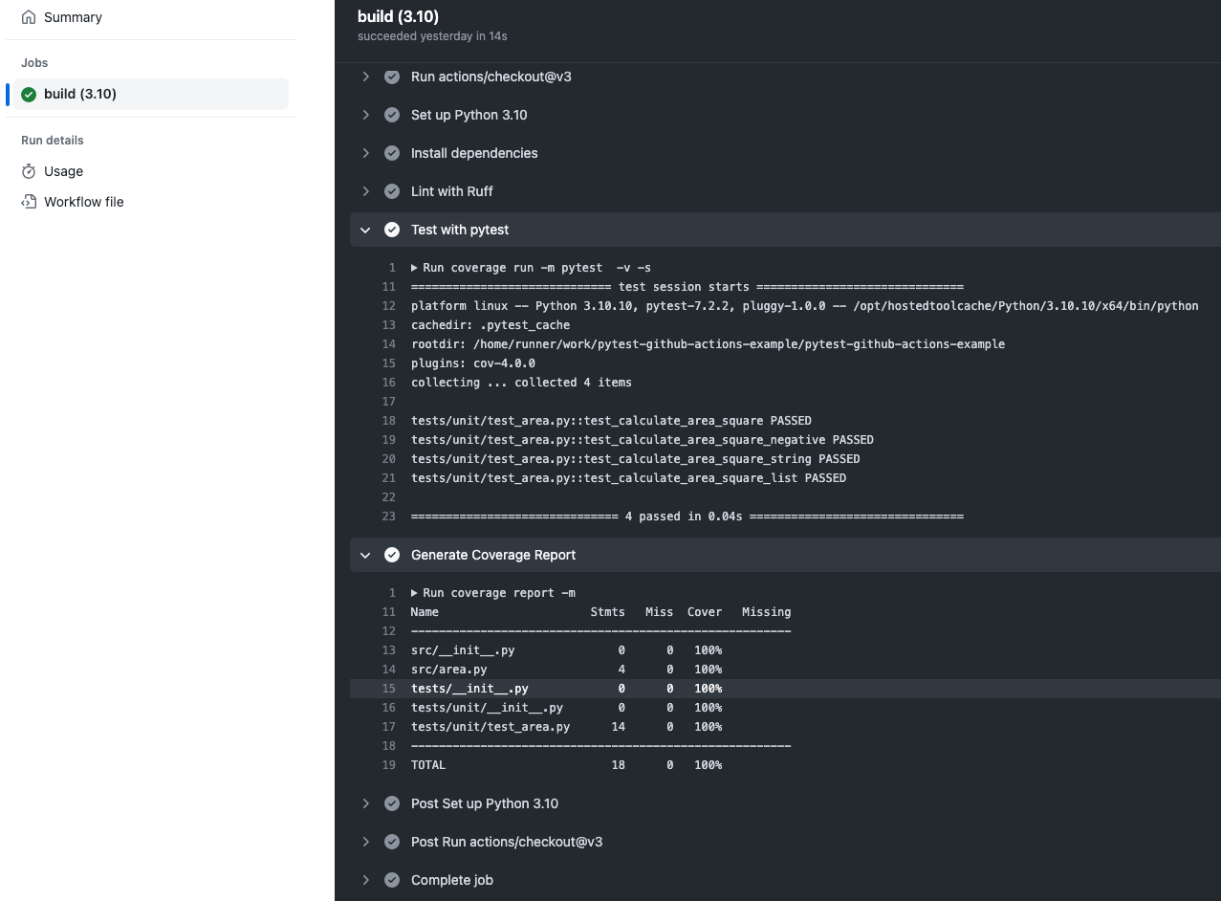The image size is (1221, 901).
Task: Click the check icon on Complete job step
Action: pos(392,879)
